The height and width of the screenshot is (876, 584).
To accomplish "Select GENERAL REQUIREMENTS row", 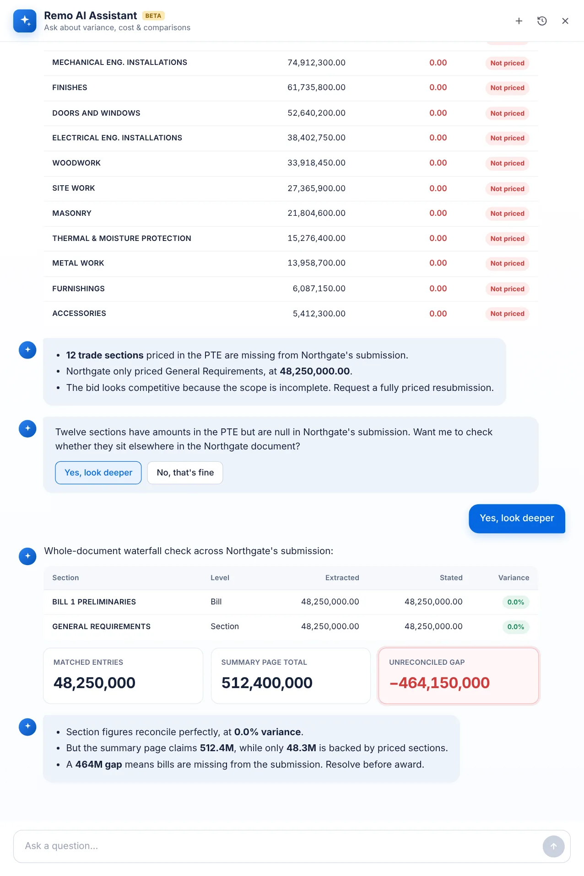I will pos(291,627).
